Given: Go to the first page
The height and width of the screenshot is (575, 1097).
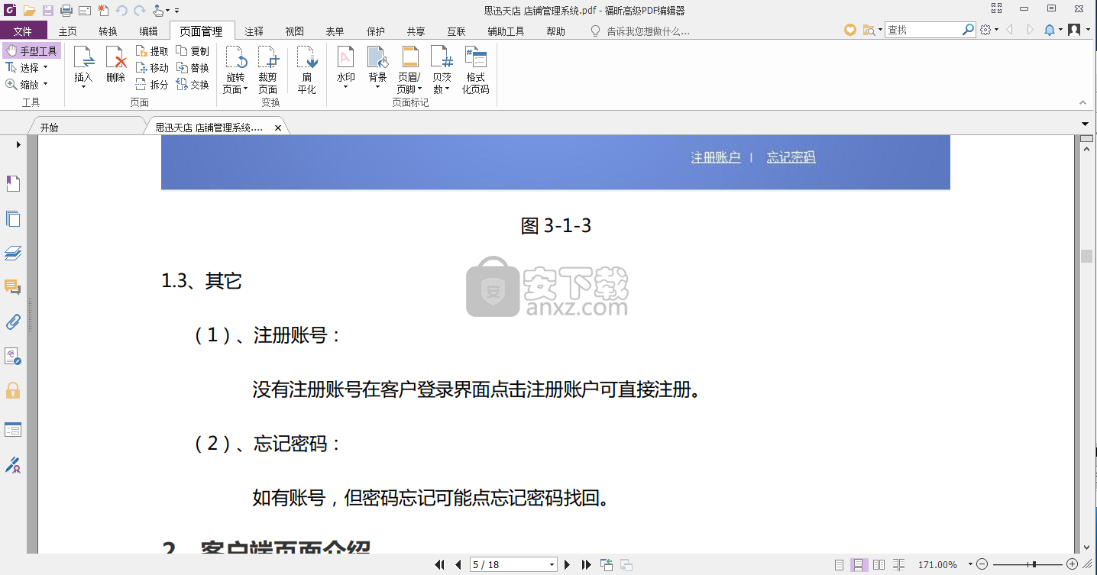Looking at the screenshot, I should click(x=439, y=564).
